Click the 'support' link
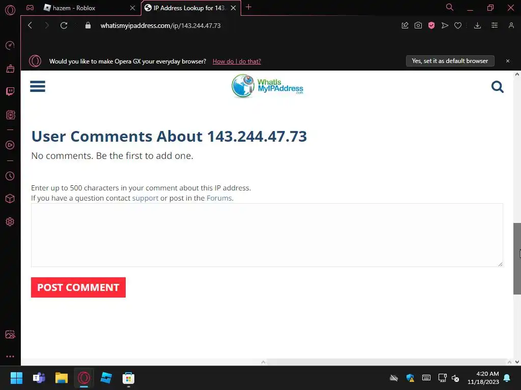Viewport: 521px width, 390px height. (x=145, y=198)
